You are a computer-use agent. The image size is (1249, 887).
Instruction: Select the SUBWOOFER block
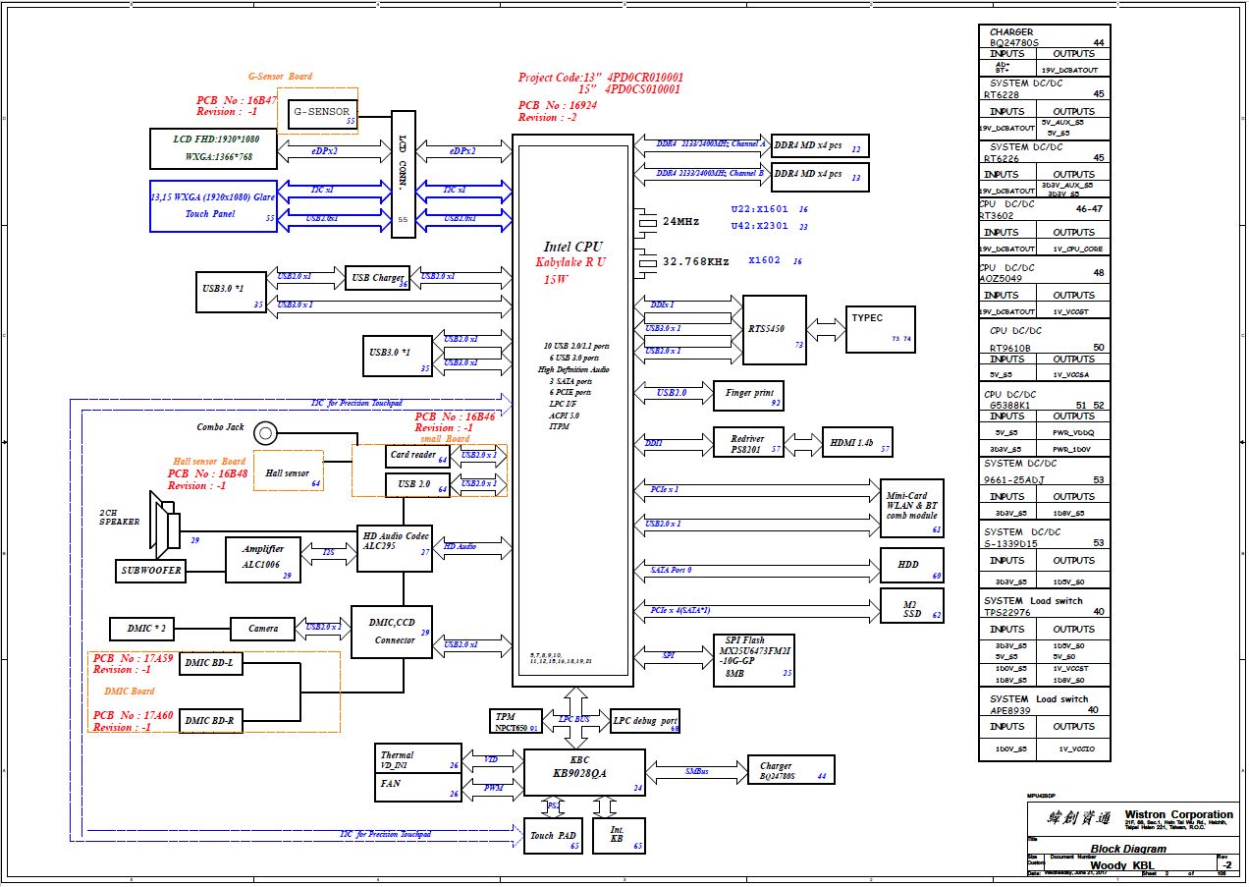coord(151,570)
